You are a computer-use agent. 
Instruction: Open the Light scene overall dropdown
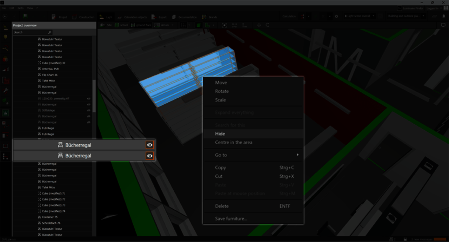click(x=359, y=16)
